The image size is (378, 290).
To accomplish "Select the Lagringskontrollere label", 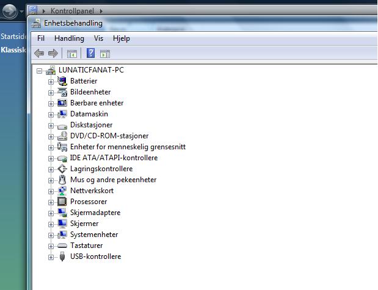I will 101,169.
